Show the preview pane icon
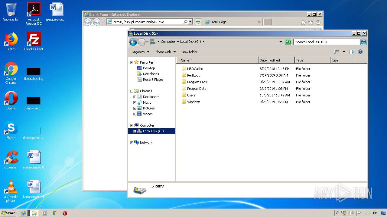The image size is (387, 217). (352, 52)
